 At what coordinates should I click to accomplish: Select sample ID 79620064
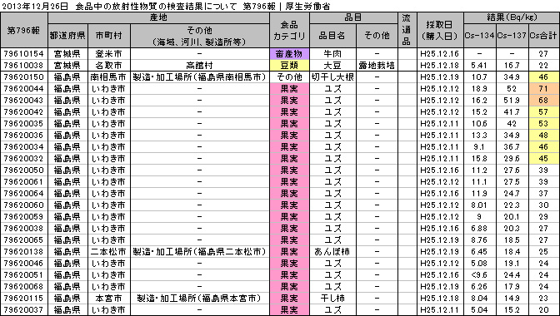23,194
